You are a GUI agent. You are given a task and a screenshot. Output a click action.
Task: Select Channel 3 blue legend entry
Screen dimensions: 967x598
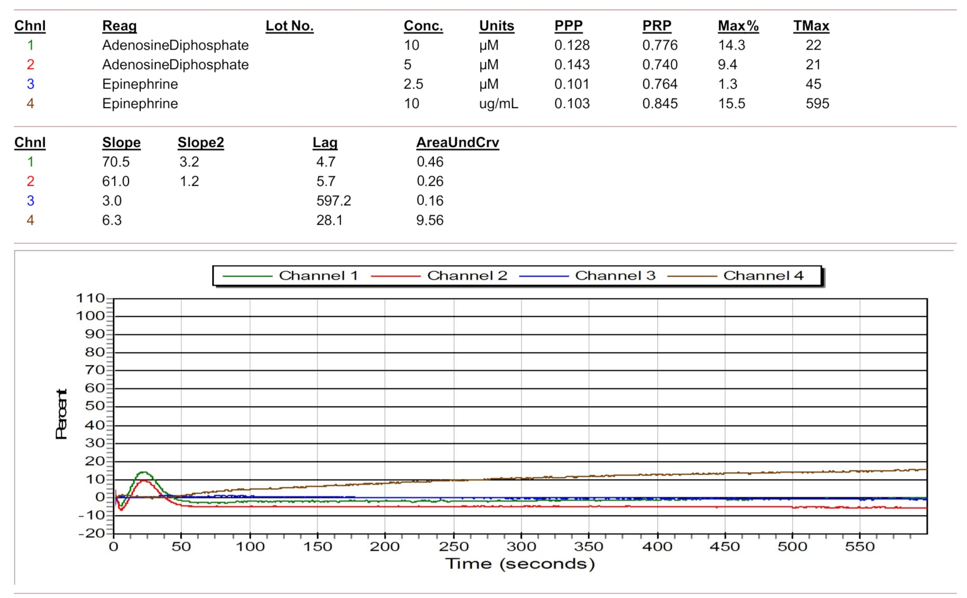pyautogui.click(x=614, y=276)
